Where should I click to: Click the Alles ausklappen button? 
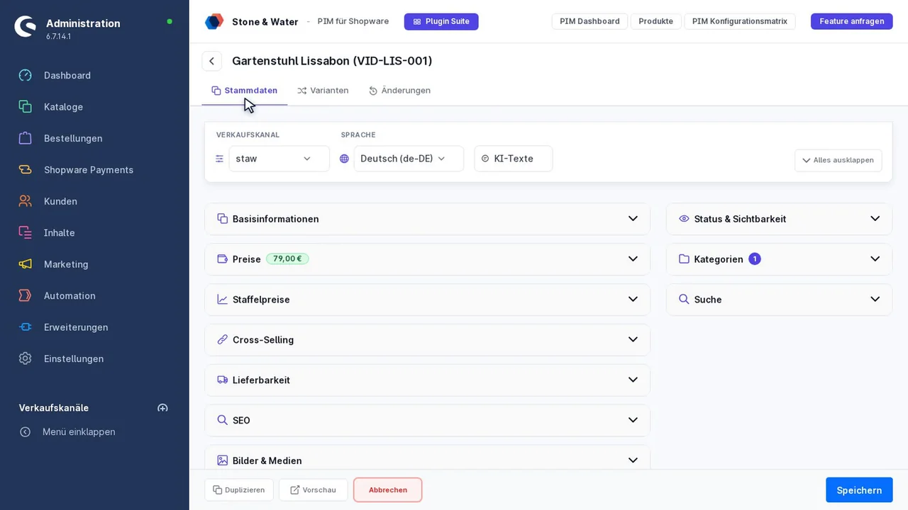(x=838, y=160)
